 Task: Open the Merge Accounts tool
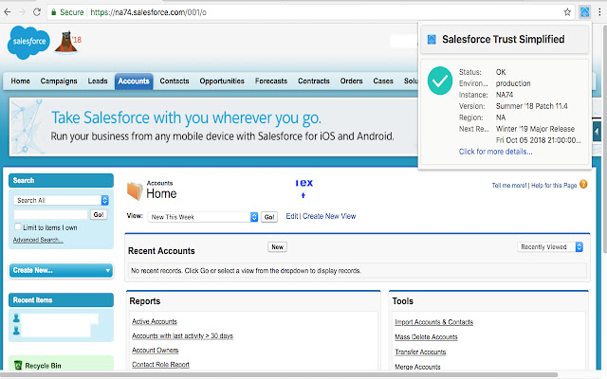point(417,367)
